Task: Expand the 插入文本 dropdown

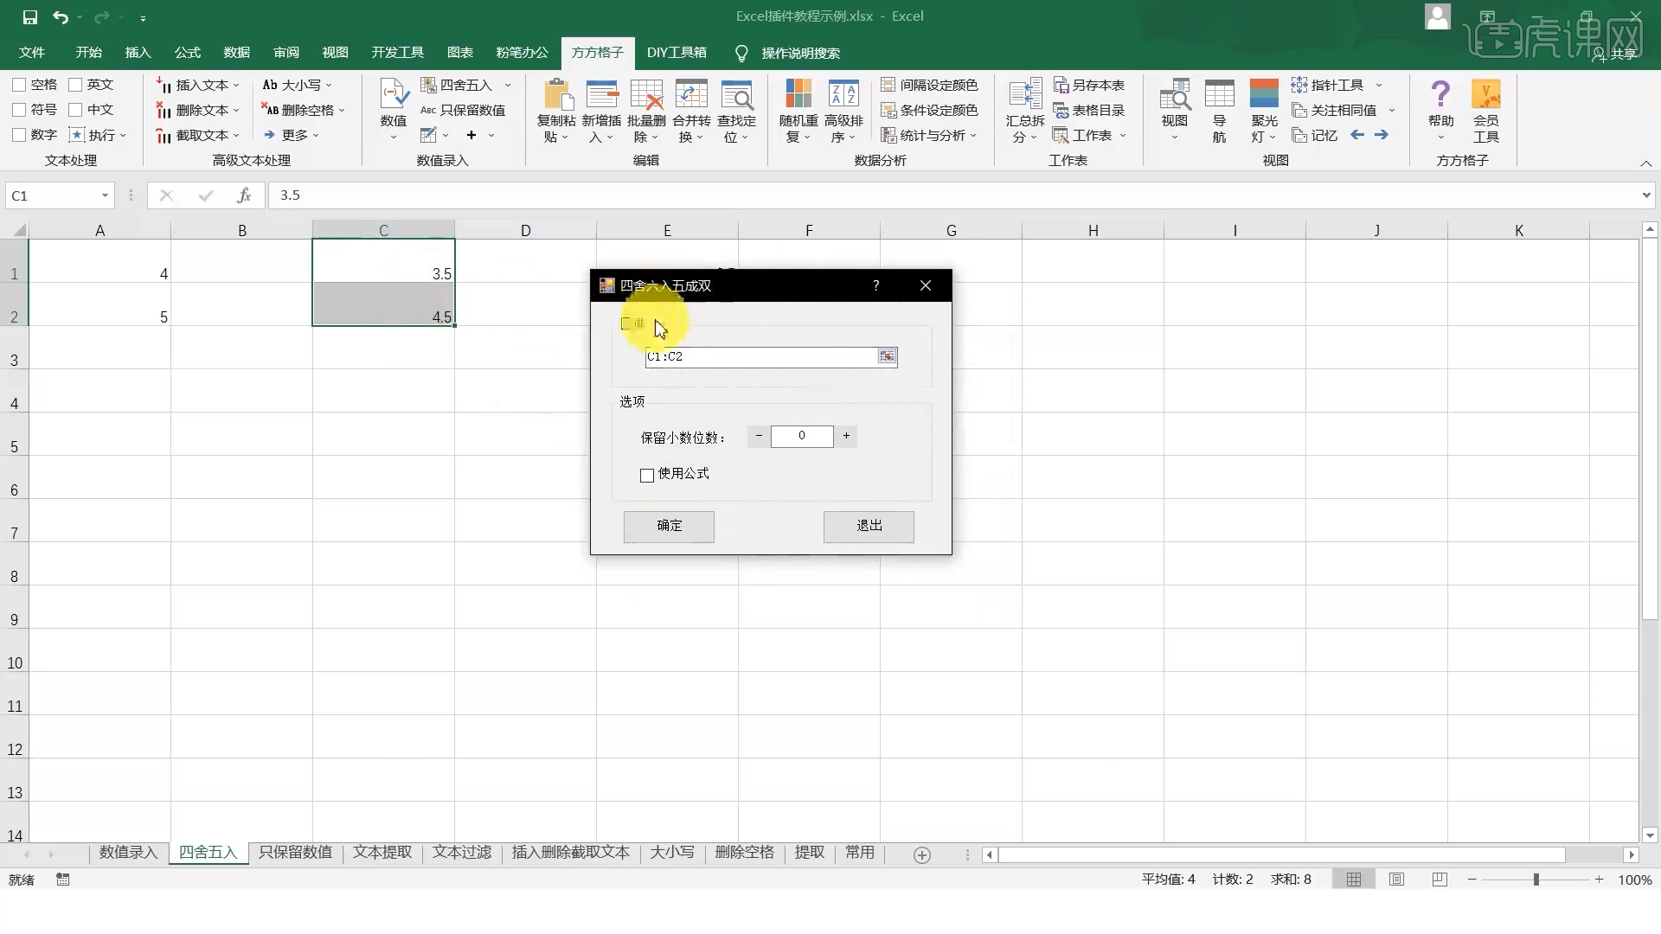Action: pyautogui.click(x=235, y=86)
